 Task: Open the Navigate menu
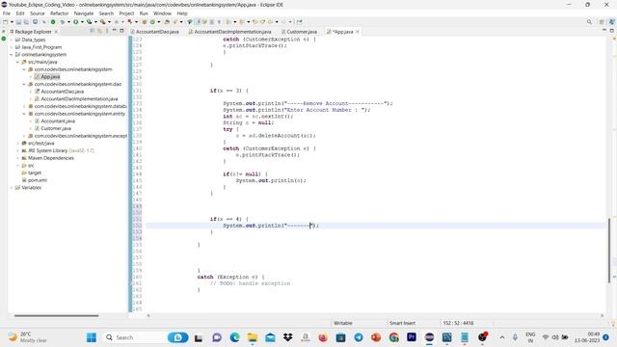pyautogui.click(x=84, y=13)
